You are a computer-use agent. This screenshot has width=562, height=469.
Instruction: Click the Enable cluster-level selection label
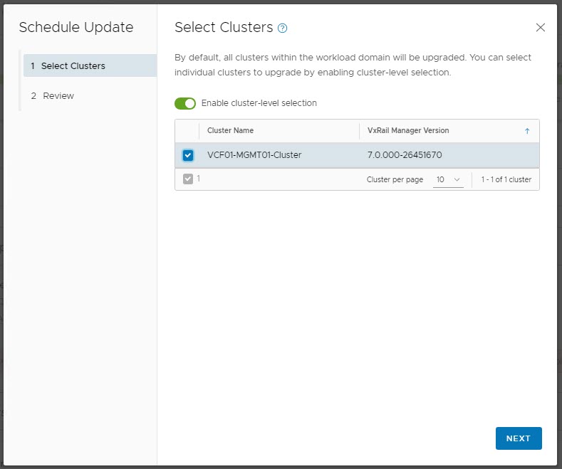[259, 103]
